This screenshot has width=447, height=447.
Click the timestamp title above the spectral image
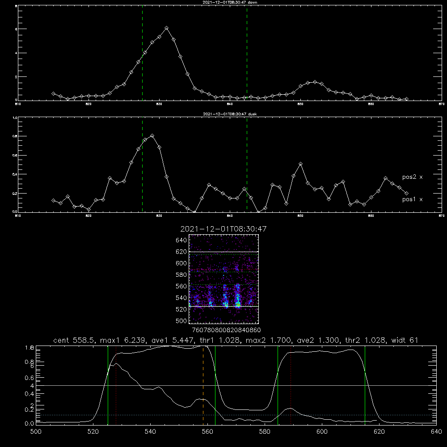click(223, 229)
